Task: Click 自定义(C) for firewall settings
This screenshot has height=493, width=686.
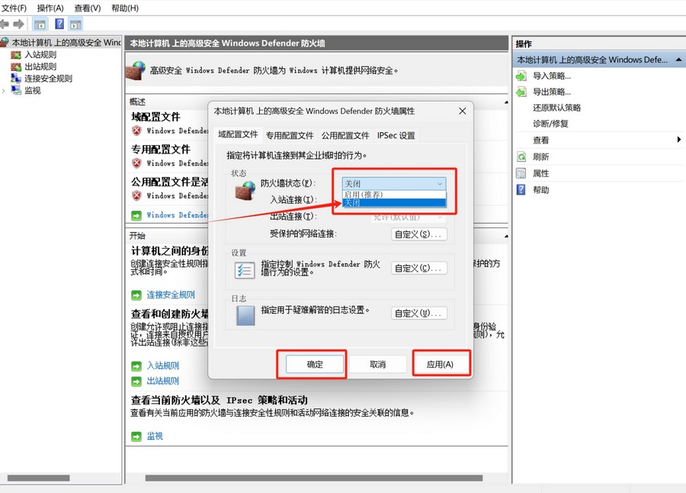Action: pos(418,268)
